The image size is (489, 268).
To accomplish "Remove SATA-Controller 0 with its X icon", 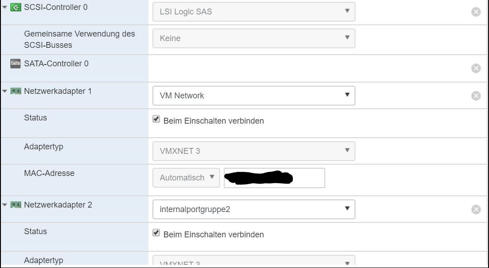I will pyautogui.click(x=476, y=68).
